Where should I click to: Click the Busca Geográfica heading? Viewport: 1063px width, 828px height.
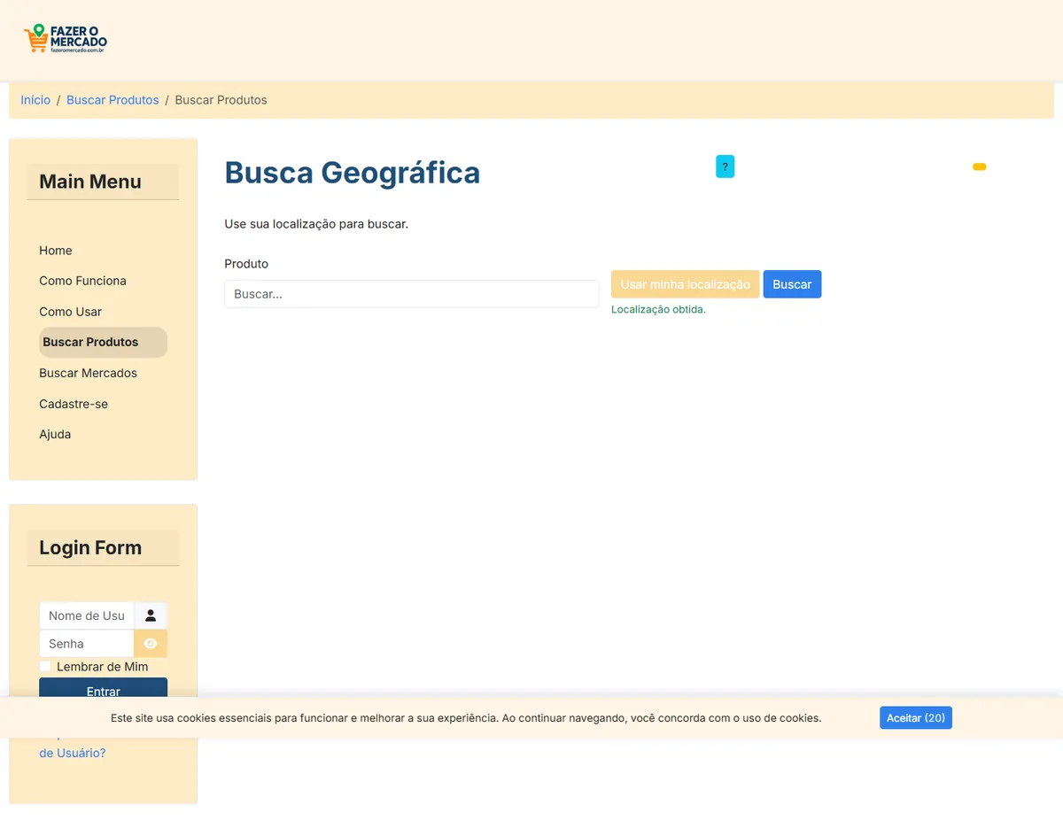(x=353, y=172)
